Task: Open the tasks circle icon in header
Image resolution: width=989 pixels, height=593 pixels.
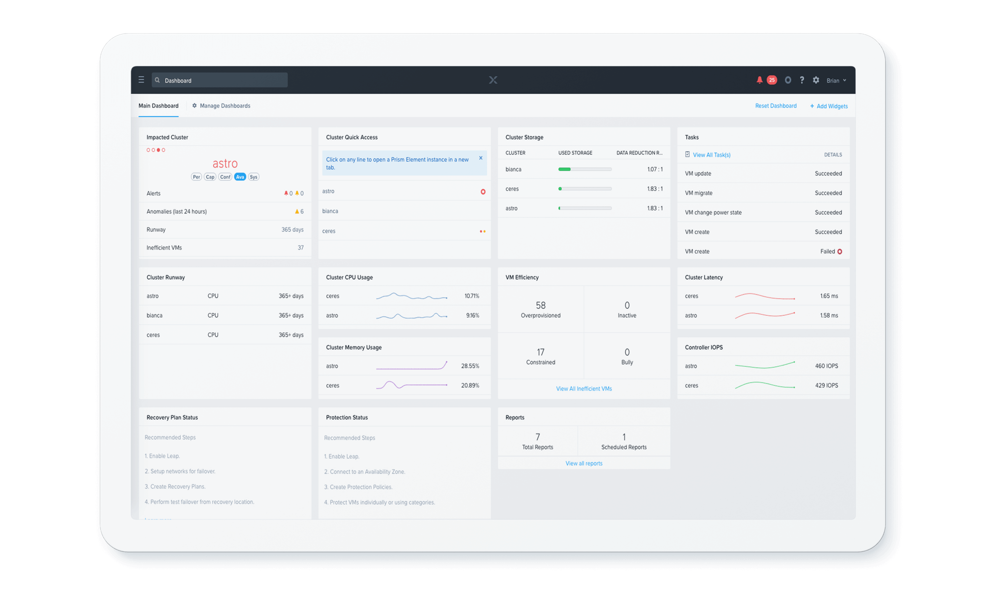Action: click(788, 80)
